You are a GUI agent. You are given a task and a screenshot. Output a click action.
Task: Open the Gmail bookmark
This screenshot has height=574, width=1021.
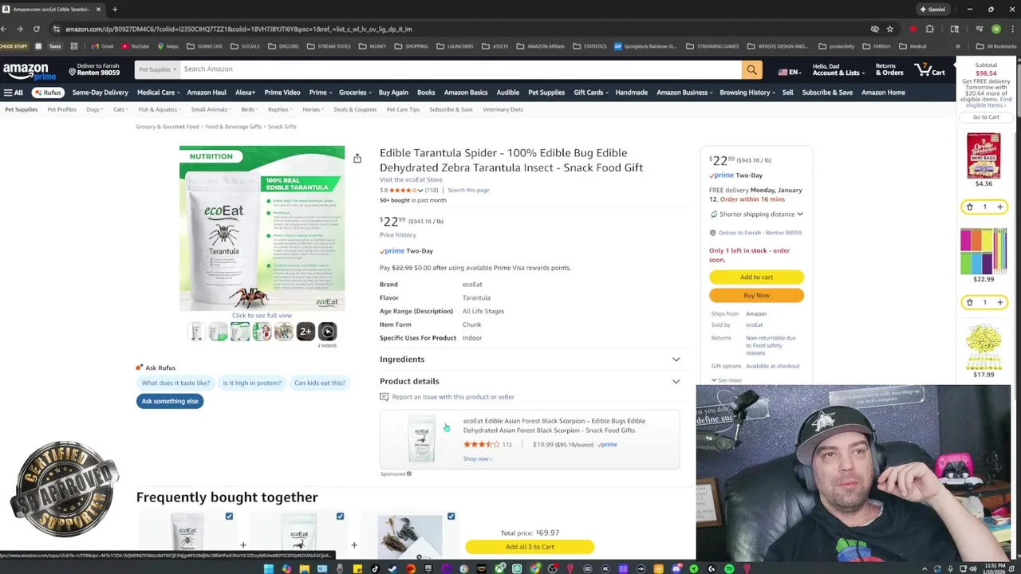[102, 46]
